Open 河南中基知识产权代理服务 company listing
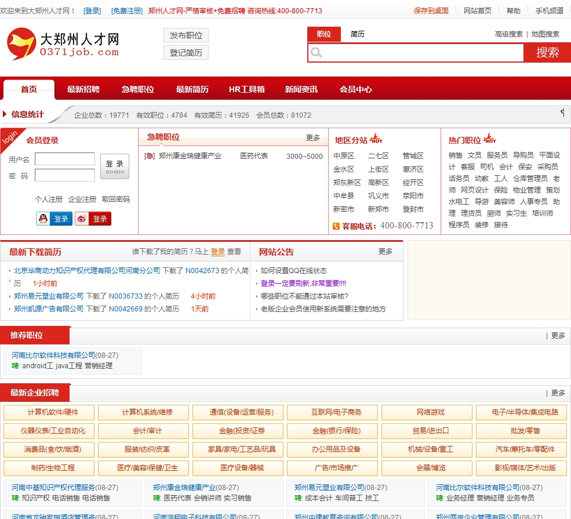This screenshot has height=519, width=571. [x=53, y=487]
